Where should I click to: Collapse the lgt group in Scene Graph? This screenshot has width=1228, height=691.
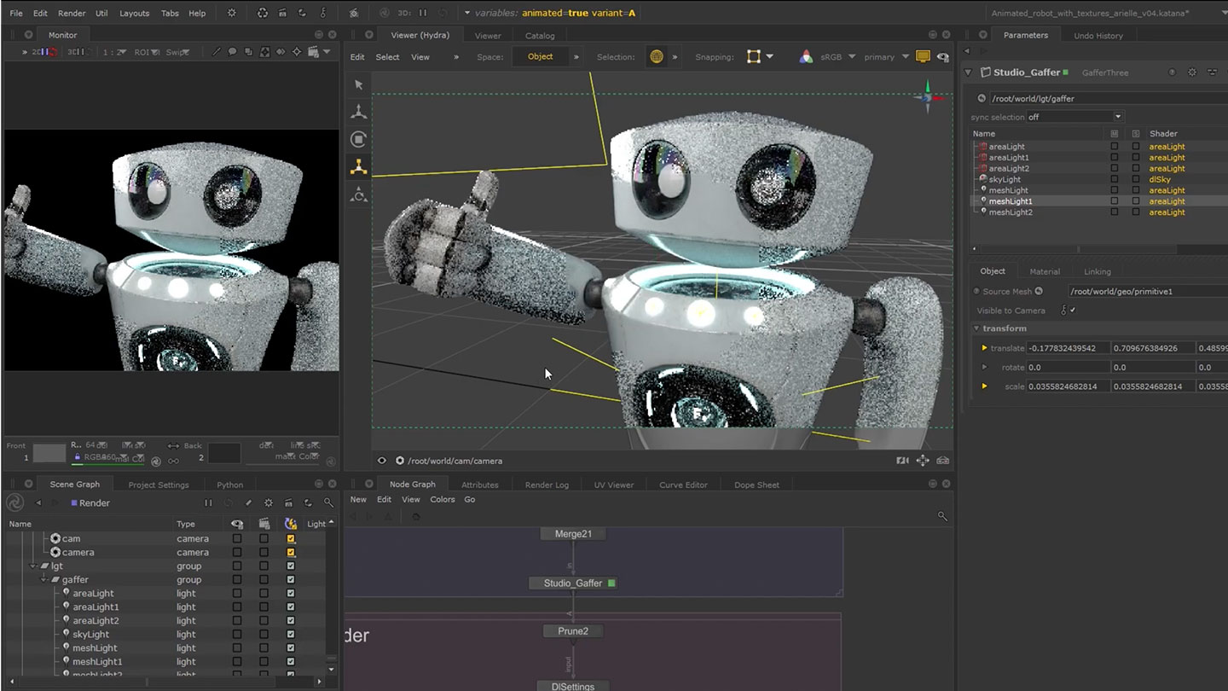(x=33, y=566)
